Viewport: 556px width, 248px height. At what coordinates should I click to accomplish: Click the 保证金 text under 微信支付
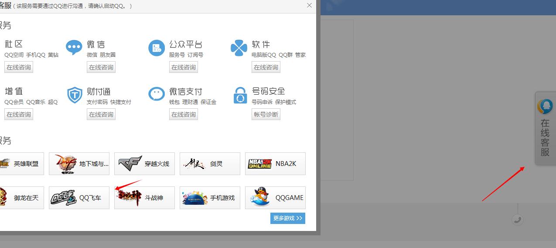[208, 102]
